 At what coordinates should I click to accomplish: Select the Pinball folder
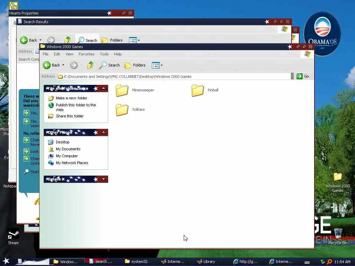tap(205, 90)
